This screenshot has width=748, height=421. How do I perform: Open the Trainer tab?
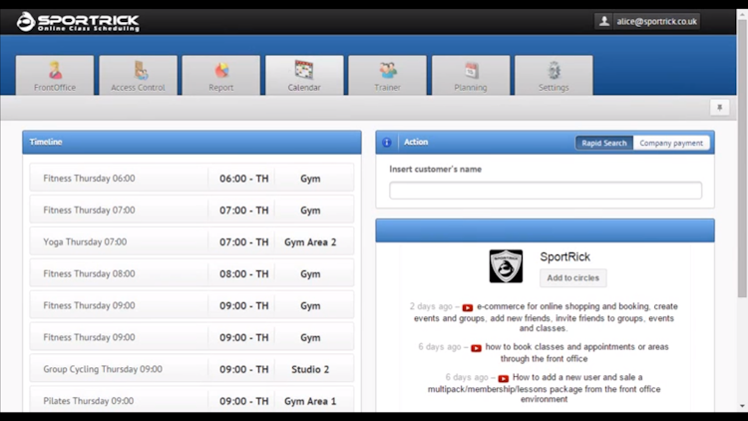pyautogui.click(x=387, y=76)
